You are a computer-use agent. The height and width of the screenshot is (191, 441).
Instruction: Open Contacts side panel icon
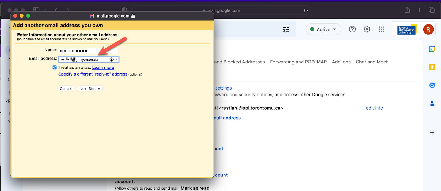(x=432, y=104)
